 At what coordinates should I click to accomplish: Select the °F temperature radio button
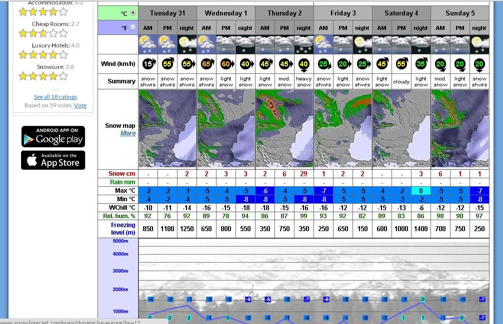coord(133,27)
